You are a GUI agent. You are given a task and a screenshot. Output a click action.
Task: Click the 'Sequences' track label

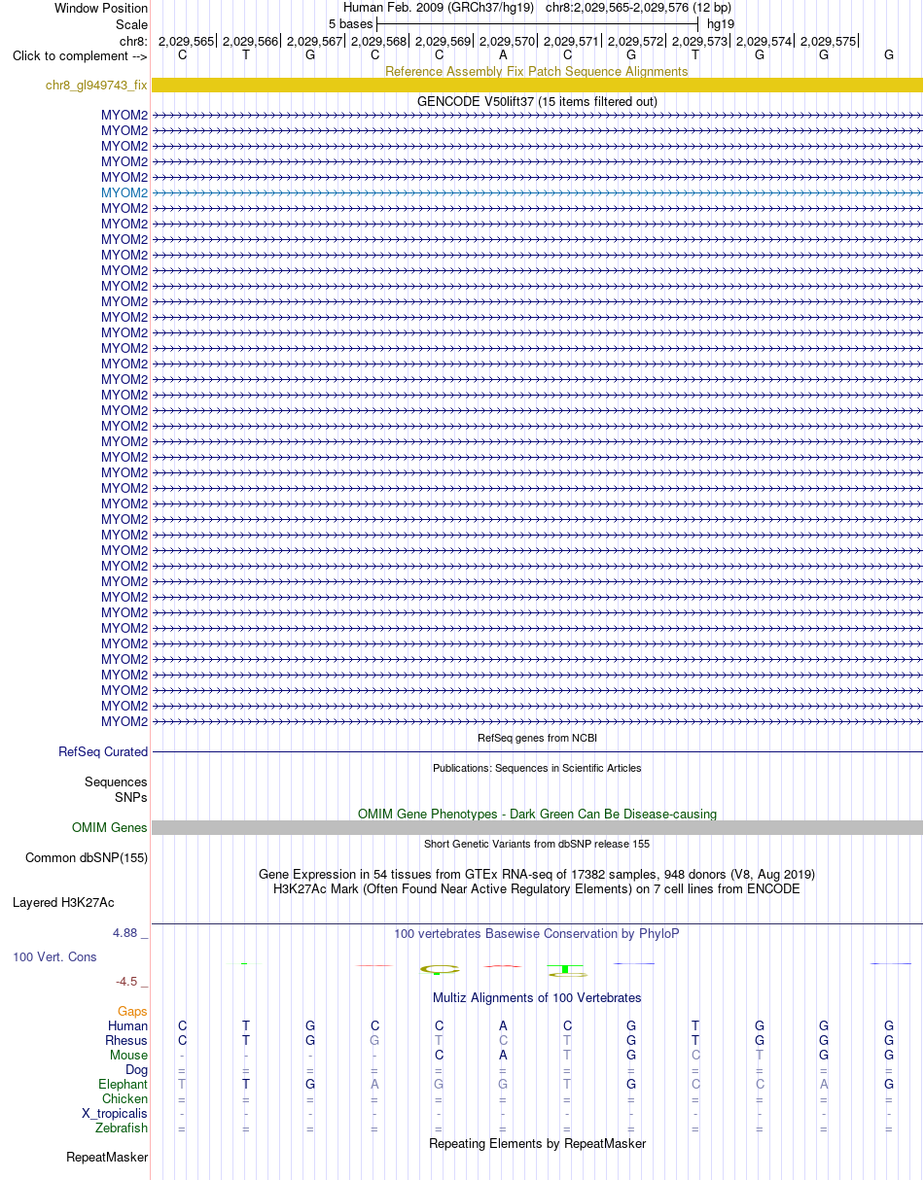(x=116, y=782)
